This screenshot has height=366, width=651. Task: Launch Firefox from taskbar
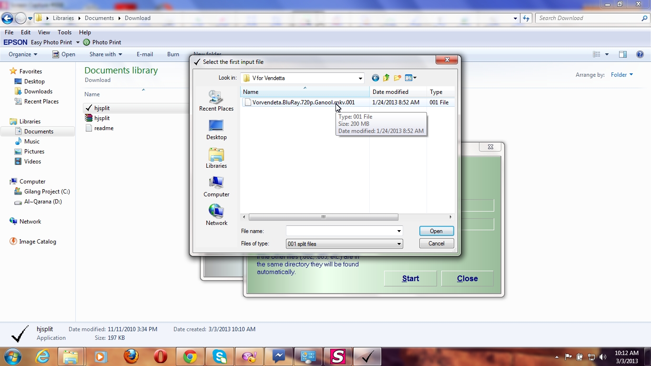tap(131, 356)
